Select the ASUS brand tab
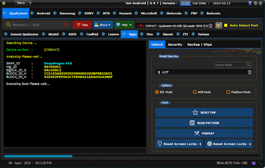Screen dimensions: 265x168 72,34
